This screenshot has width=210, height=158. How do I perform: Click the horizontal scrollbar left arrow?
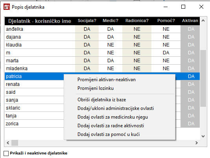pyautogui.click(x=8, y=143)
